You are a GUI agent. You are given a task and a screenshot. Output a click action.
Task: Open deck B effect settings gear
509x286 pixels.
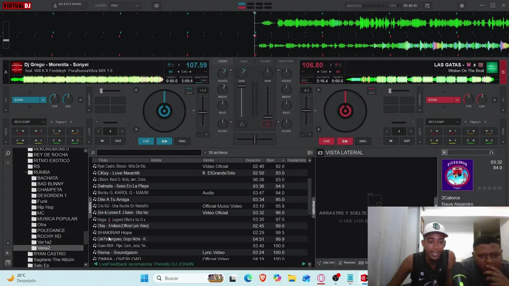coord(495,100)
